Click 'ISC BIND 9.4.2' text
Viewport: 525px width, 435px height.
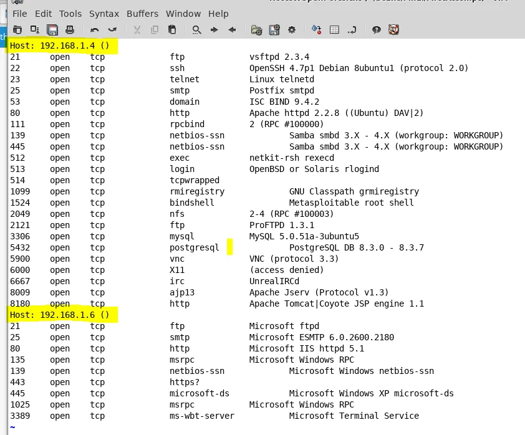284,102
